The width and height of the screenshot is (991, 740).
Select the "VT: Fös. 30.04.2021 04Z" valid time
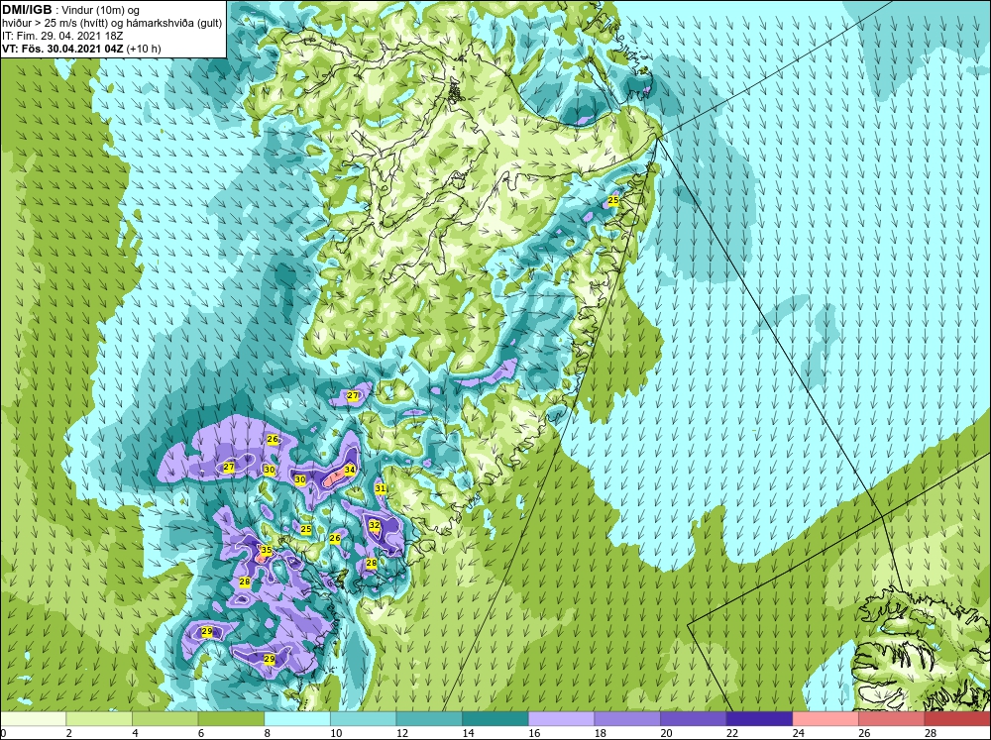[x=63, y=48]
